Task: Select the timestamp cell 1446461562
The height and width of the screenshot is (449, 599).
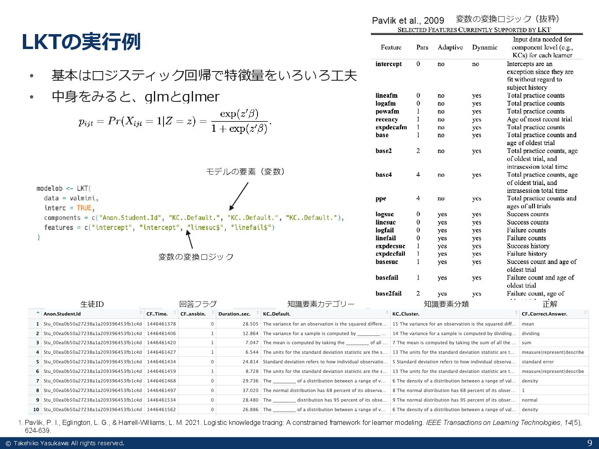Action: [x=161, y=410]
